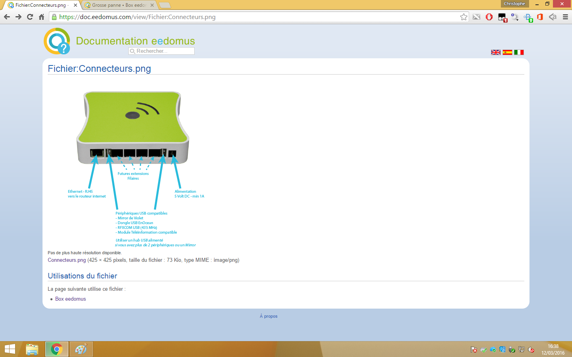Open File Explorer from the taskbar
The image size is (572, 357).
(32, 349)
